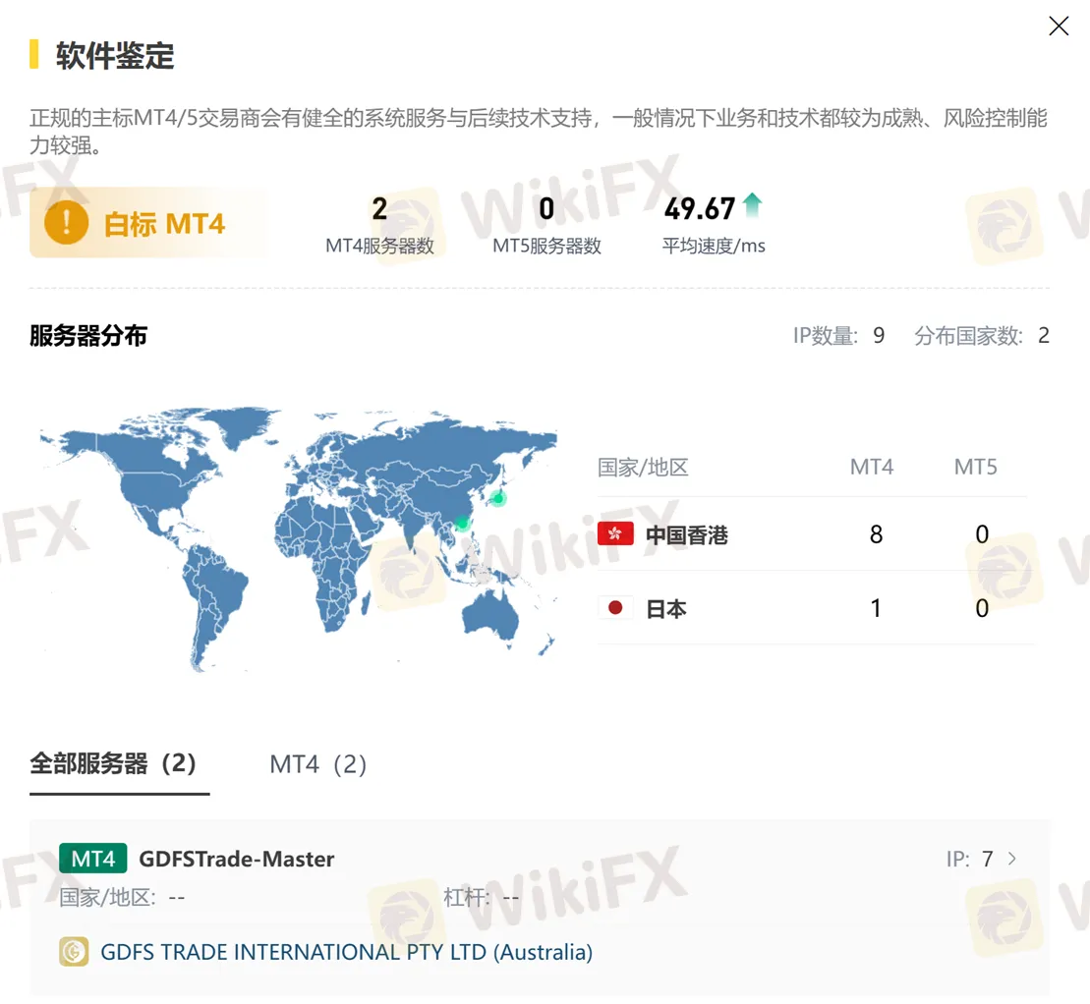Viewport: 1090px width, 1004px height.
Task: Click the 杠杆: -- field text
Action: click(481, 898)
